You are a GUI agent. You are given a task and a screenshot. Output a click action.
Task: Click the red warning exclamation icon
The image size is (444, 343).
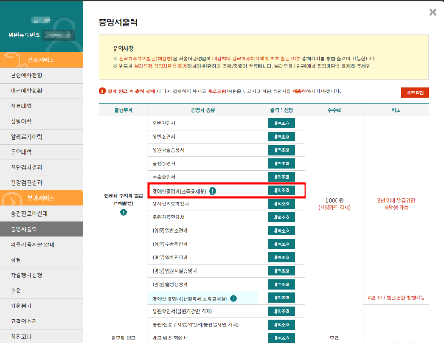102,91
